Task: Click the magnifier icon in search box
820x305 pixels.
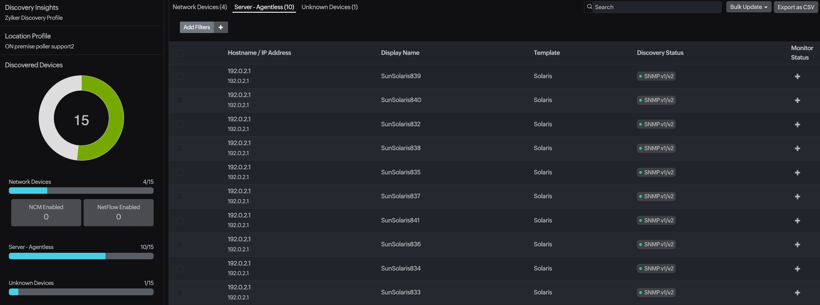Action: pos(590,7)
